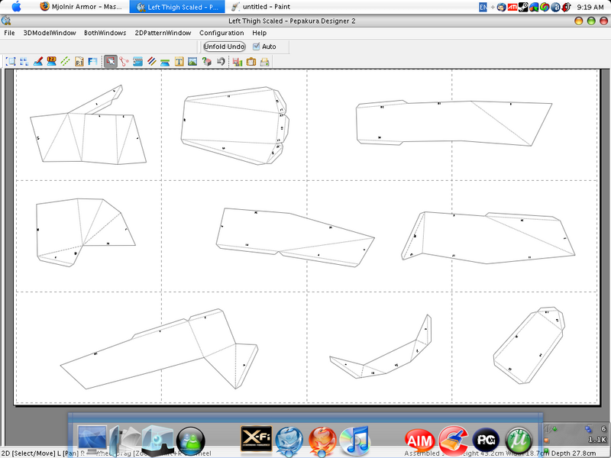Open the PCG dock icon
The image size is (611, 458).
[x=486, y=441]
